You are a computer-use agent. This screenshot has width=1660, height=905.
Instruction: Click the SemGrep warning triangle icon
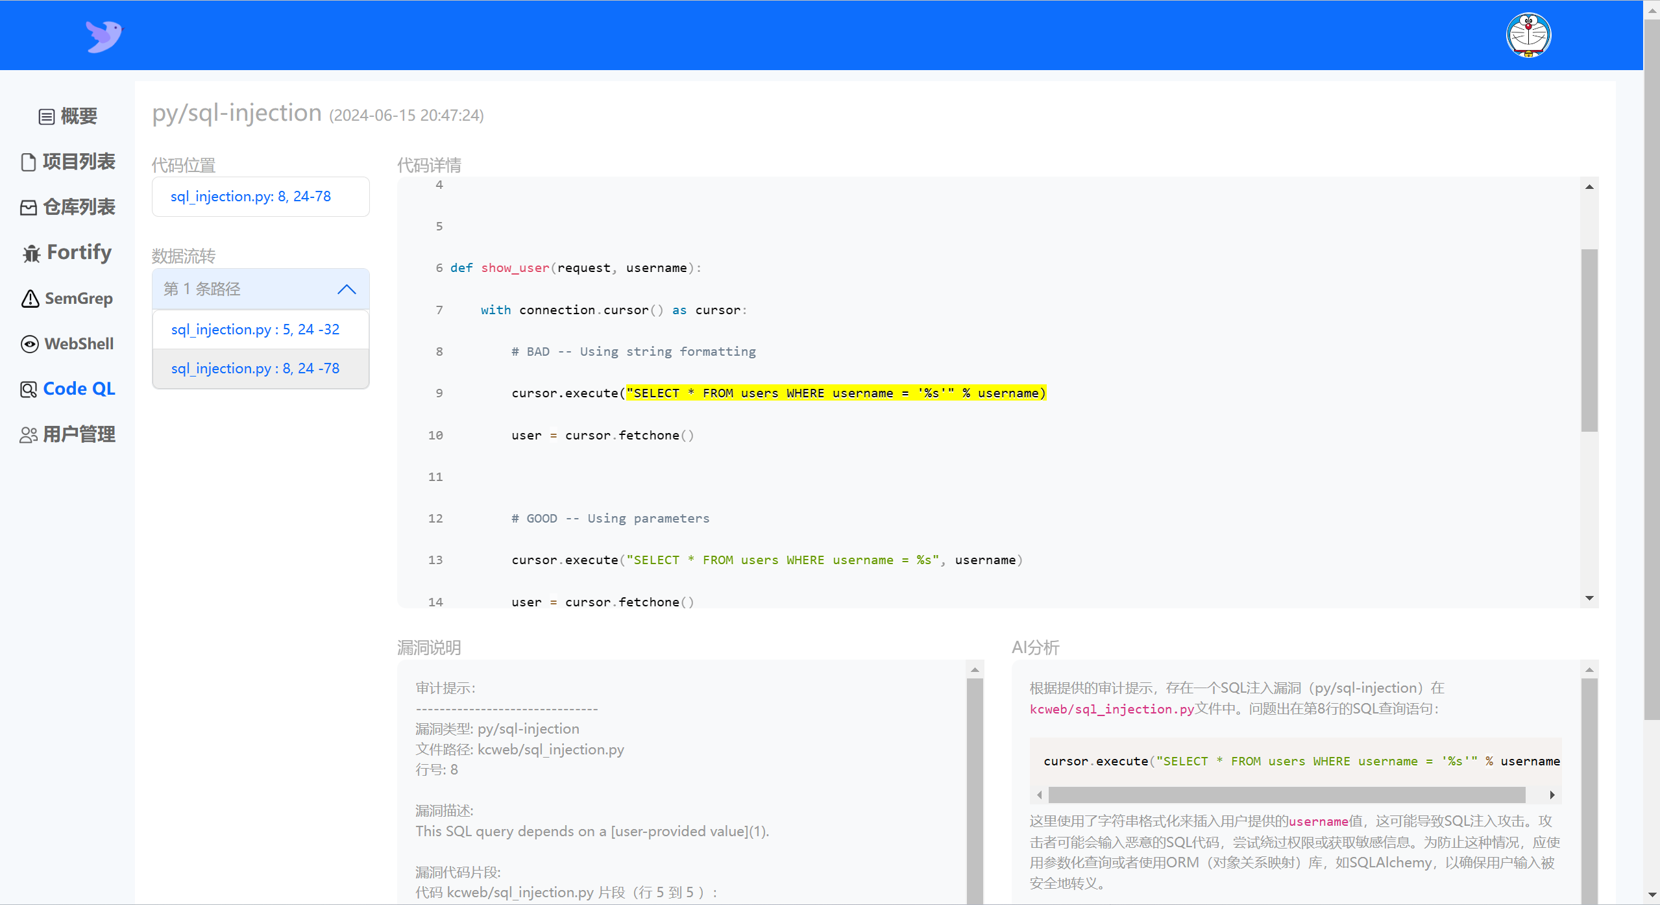tap(30, 299)
